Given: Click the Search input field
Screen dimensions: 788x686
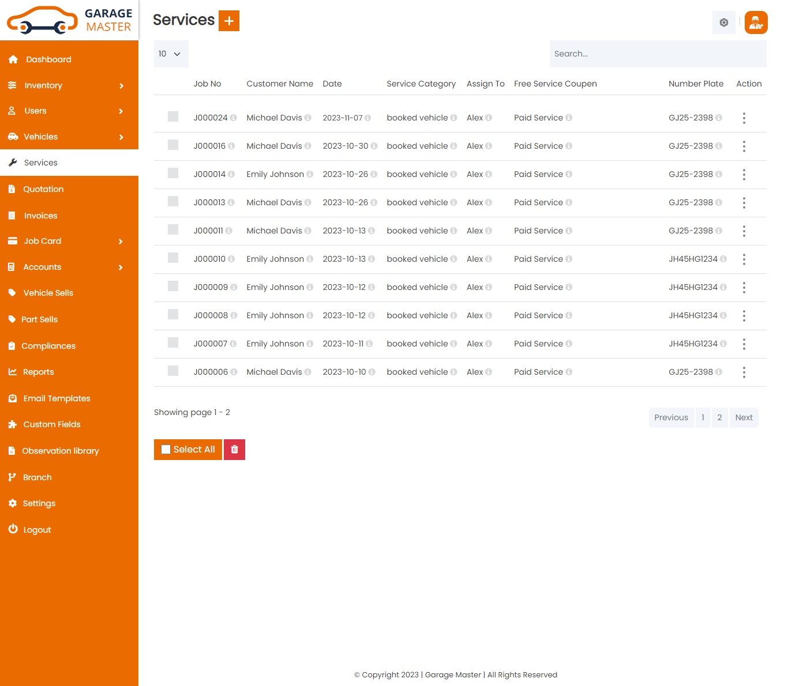Looking at the screenshot, I should (658, 54).
